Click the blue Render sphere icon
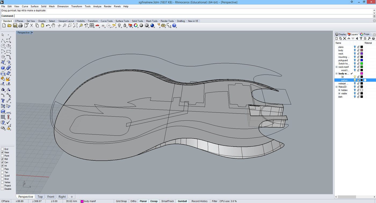 pyautogui.click(x=152, y=25)
